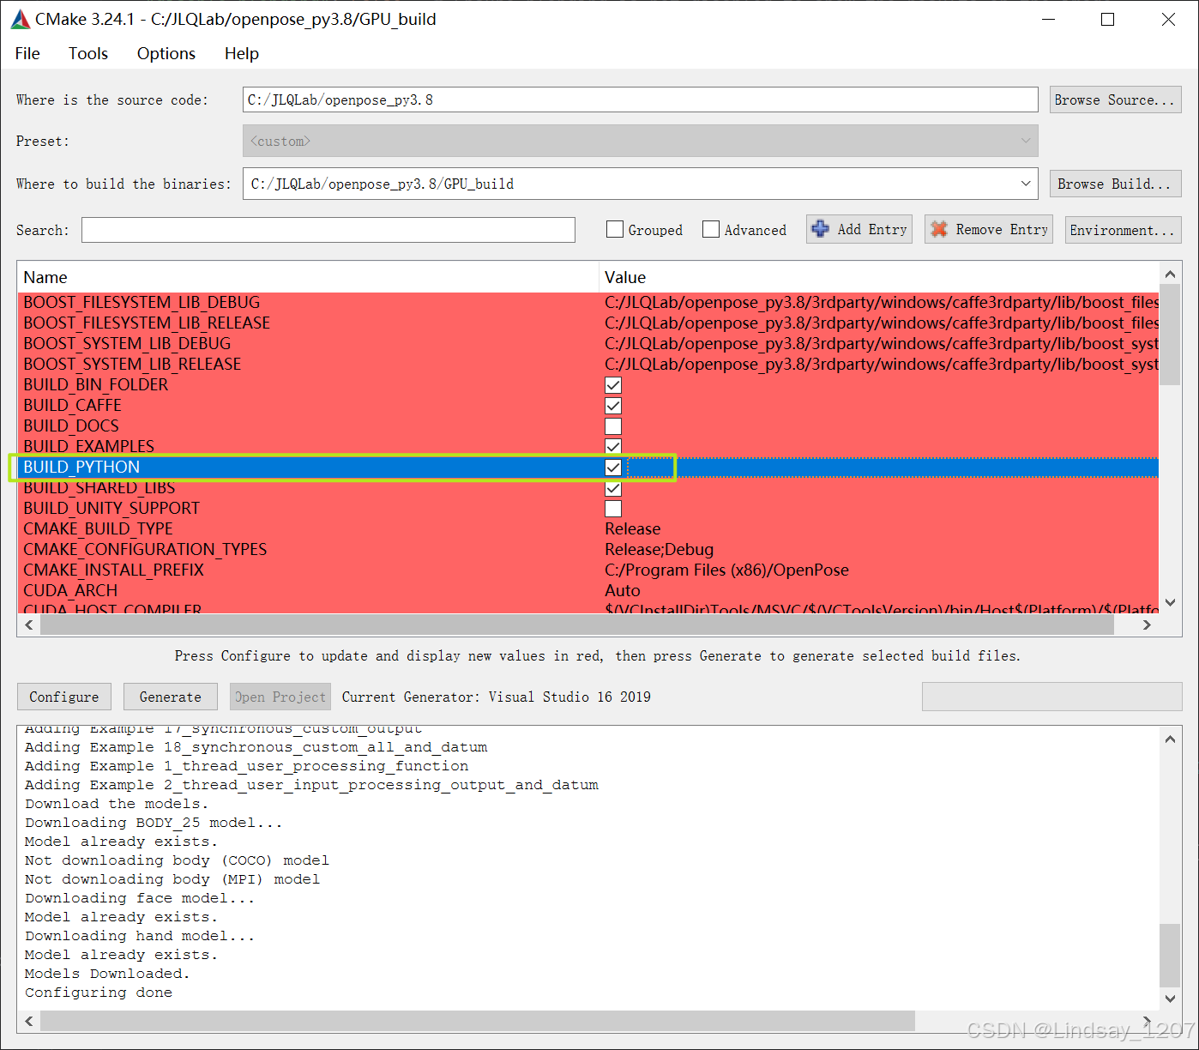The image size is (1199, 1050).
Task: Click the Configure button
Action: (64, 697)
